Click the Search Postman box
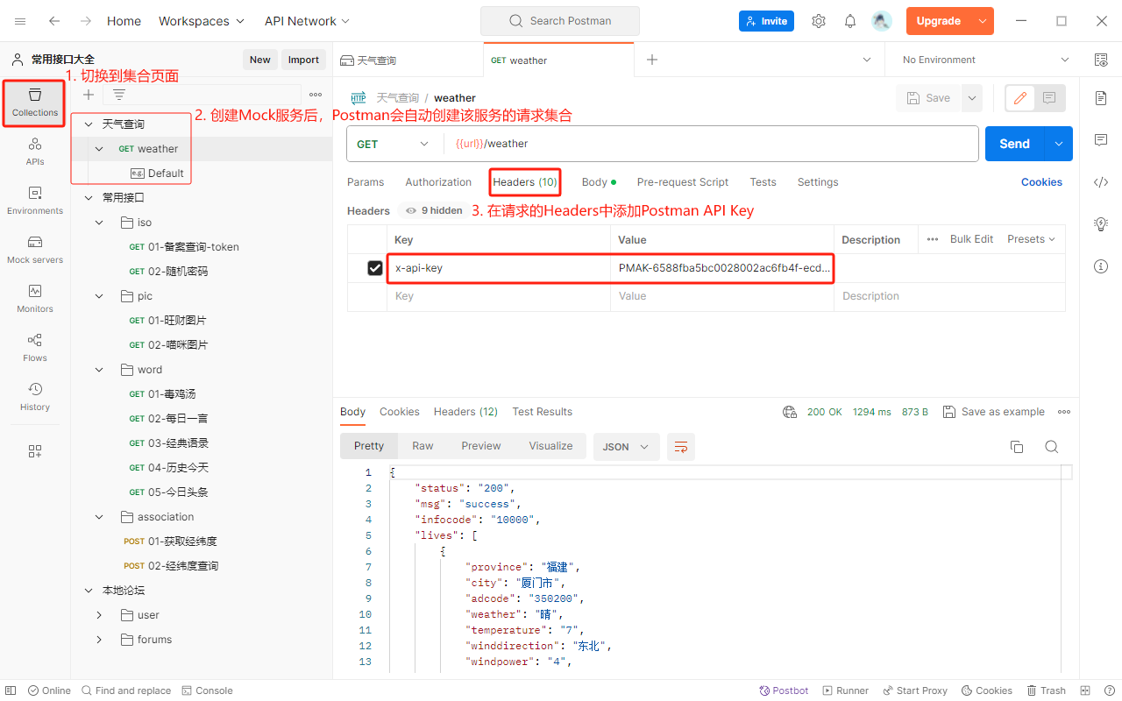This screenshot has width=1122, height=701. click(x=560, y=21)
